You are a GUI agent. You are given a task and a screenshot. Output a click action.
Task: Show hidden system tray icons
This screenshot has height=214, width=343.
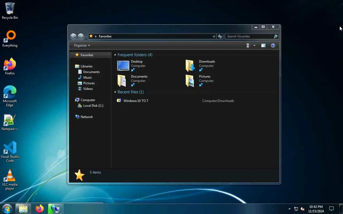point(289,209)
